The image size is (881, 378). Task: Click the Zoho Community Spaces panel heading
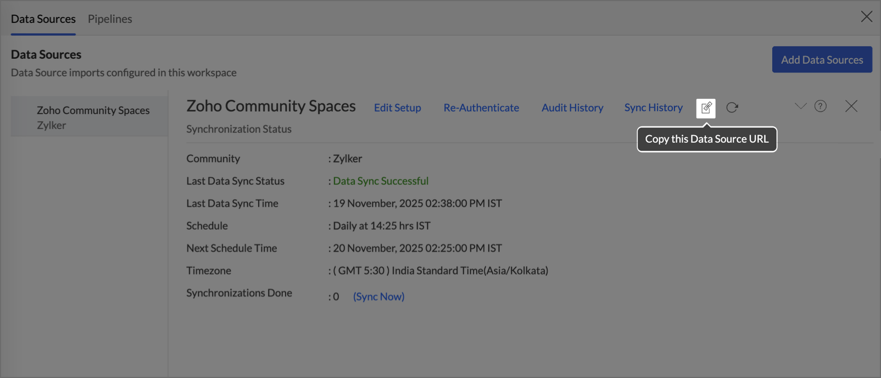[271, 106]
